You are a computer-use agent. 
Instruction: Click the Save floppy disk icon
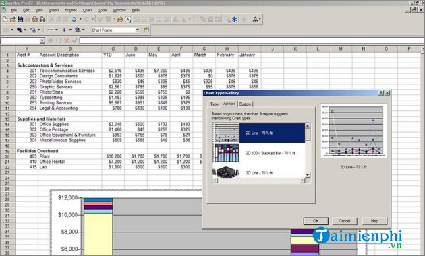pyautogui.click(x=20, y=20)
